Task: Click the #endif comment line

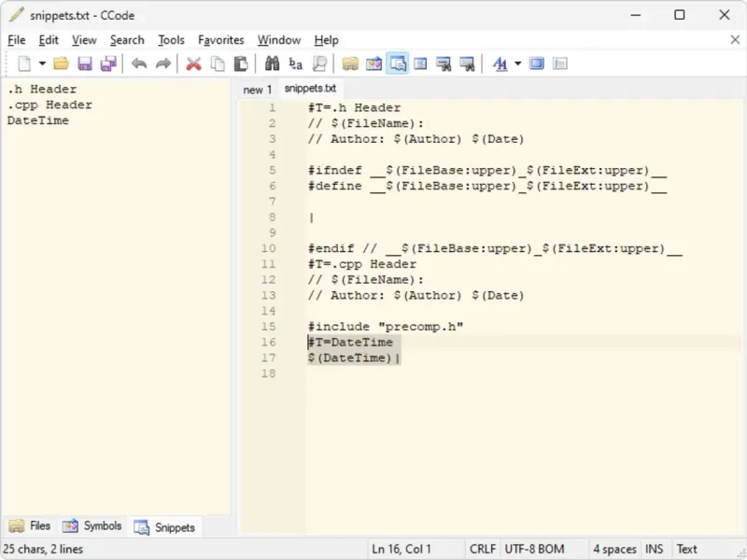Action: tap(495, 248)
